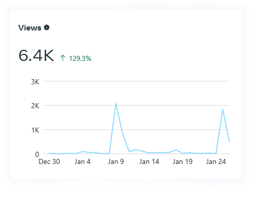Select the 0 y-axis label
Viewport: 262px width, 199px height.
tap(37, 154)
